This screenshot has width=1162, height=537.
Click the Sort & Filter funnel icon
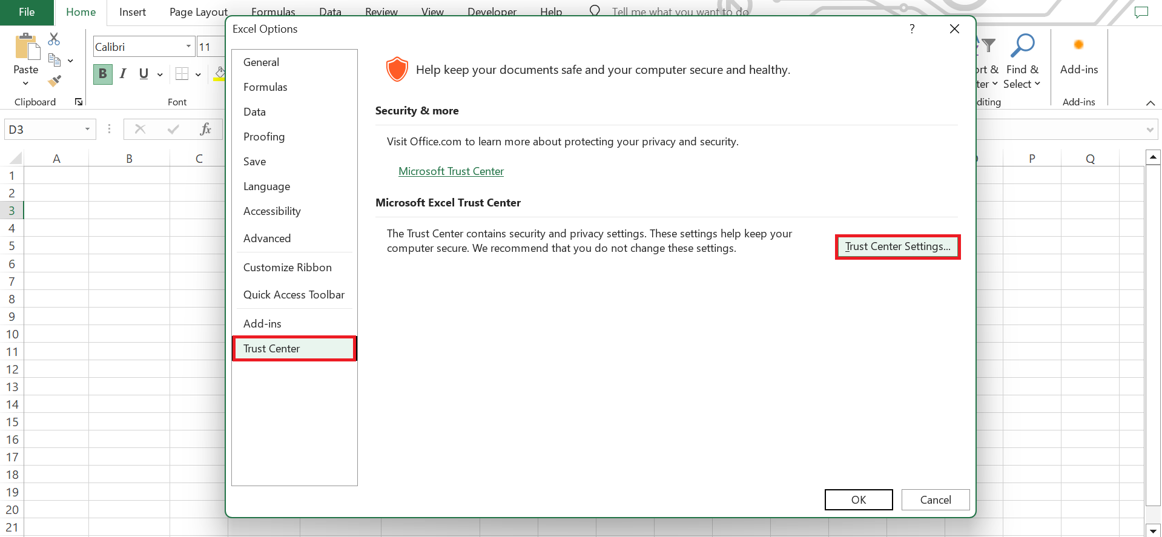[x=987, y=45]
